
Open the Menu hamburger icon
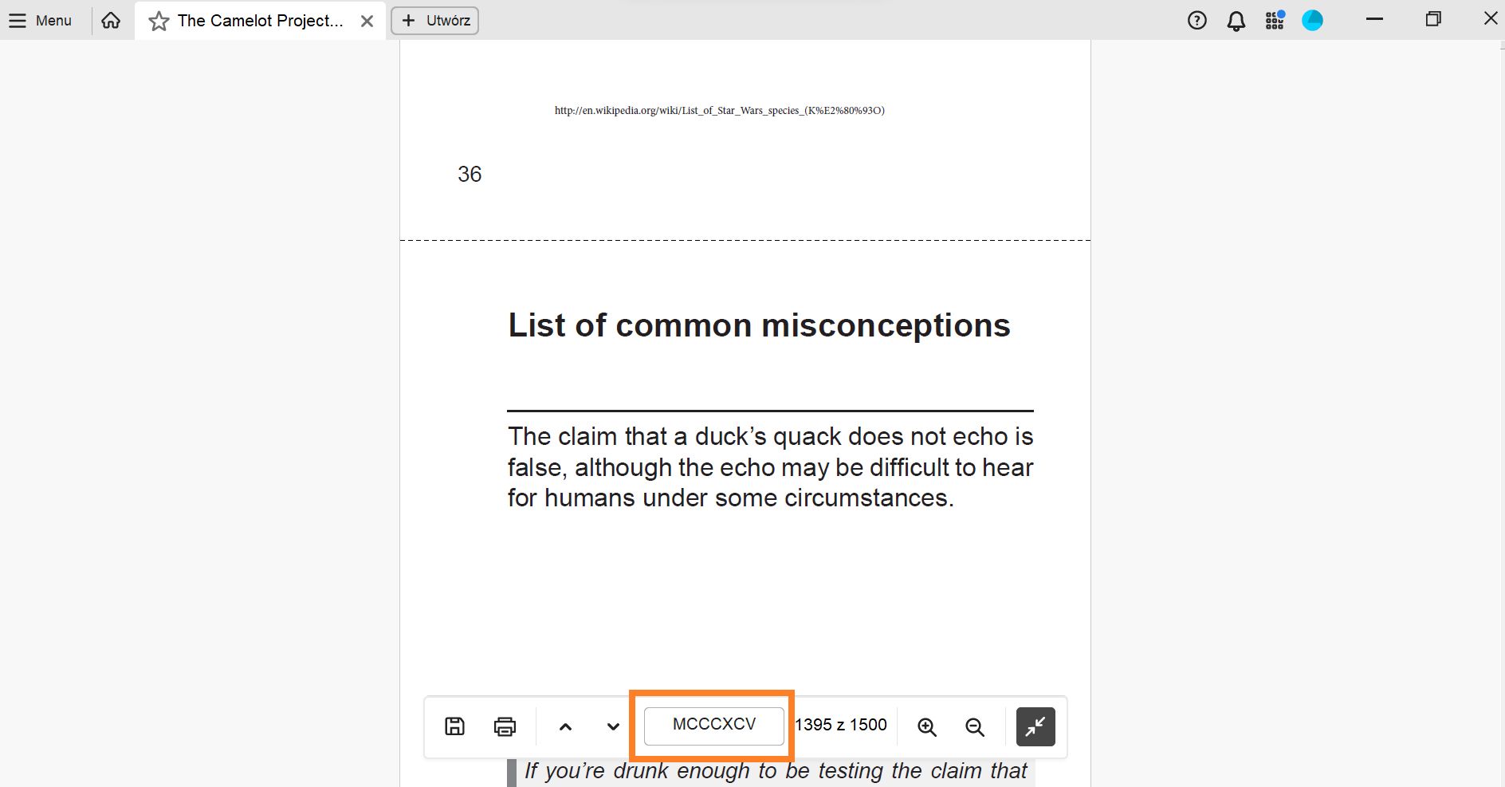(x=18, y=21)
